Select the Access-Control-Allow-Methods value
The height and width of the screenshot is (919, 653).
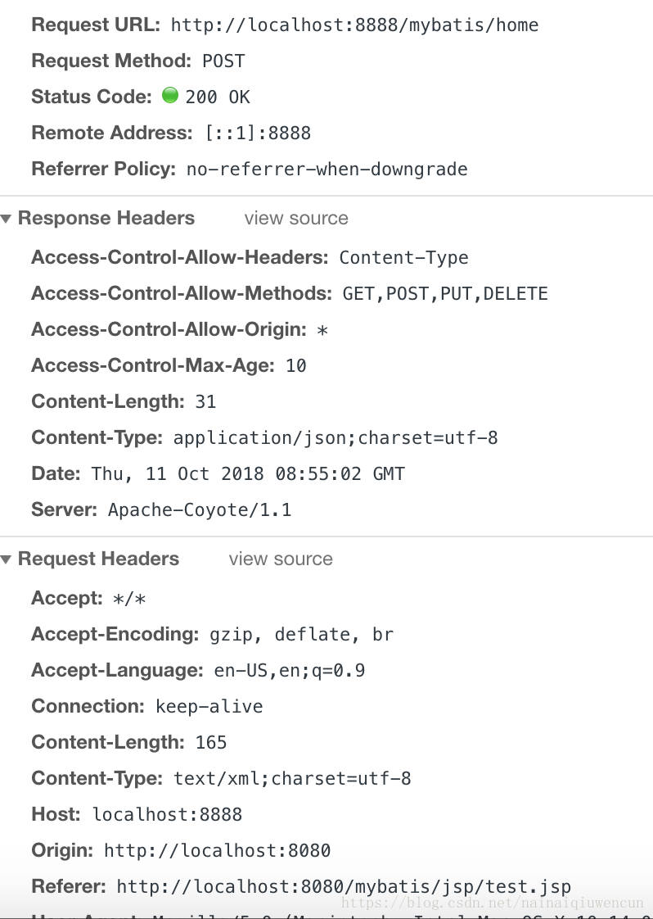pyautogui.click(x=445, y=293)
